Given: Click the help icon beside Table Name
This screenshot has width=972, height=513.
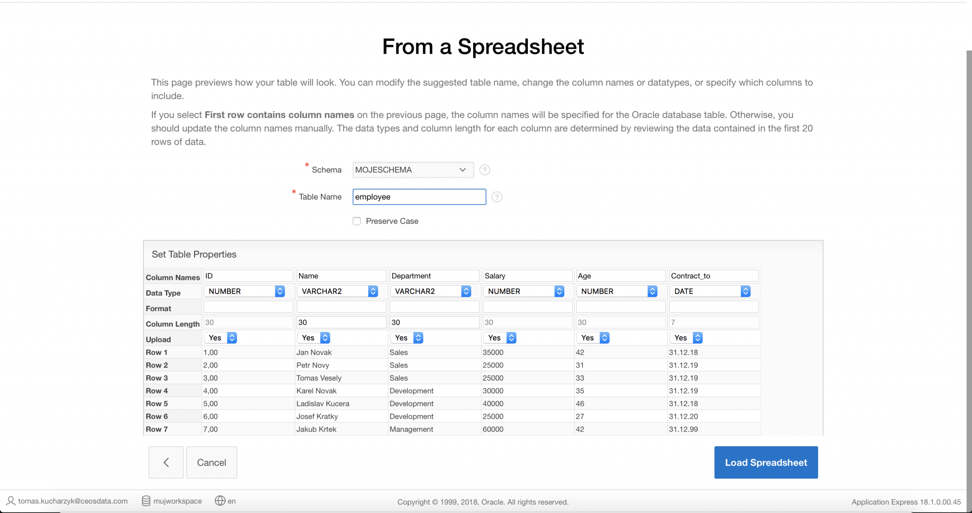Looking at the screenshot, I should point(496,197).
